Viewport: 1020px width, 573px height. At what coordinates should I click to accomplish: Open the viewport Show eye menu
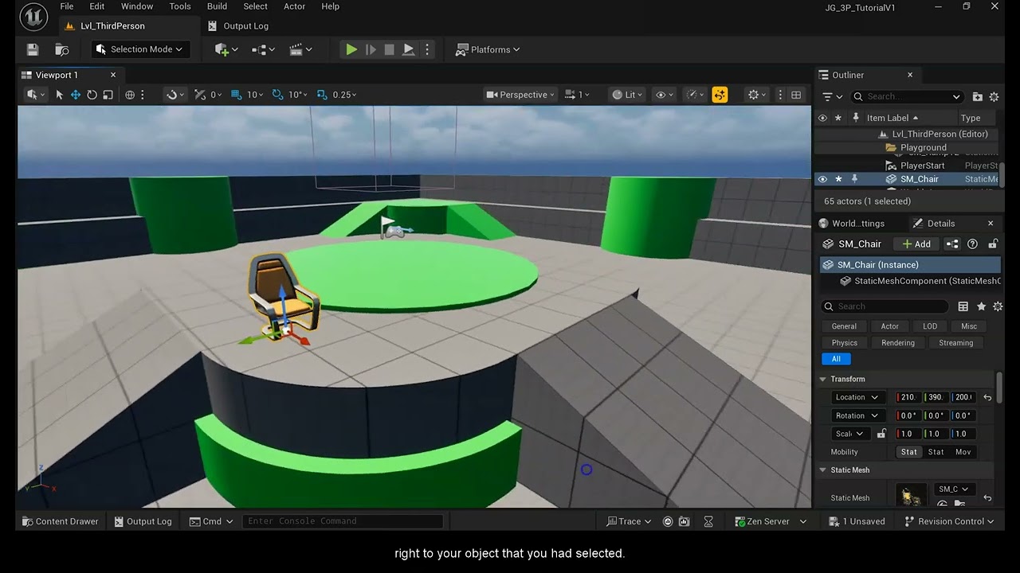665,95
